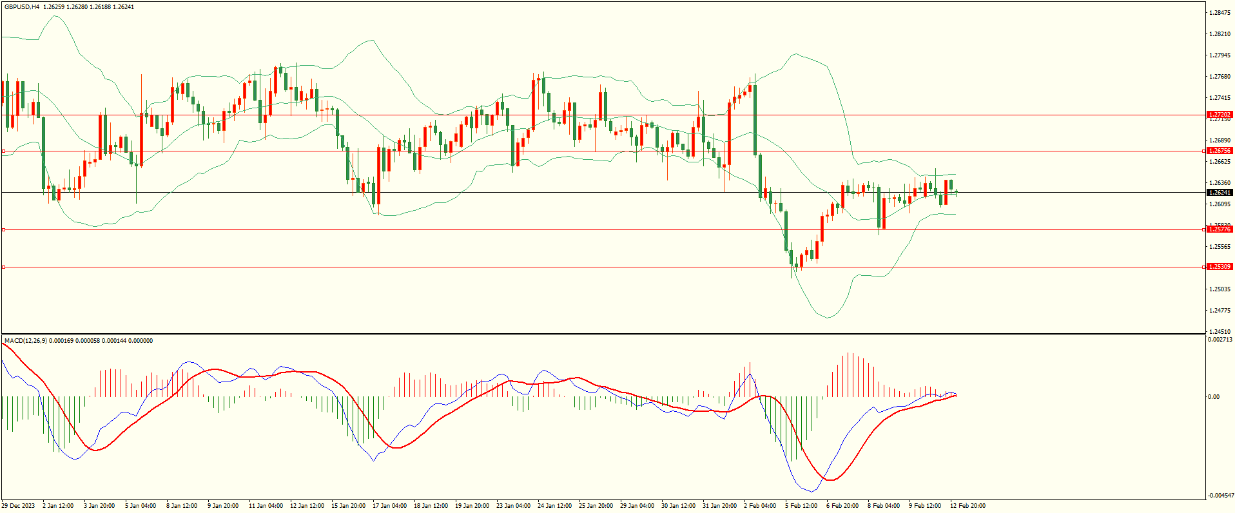Click the 1.25035 value on the price axis

pos(1221,289)
